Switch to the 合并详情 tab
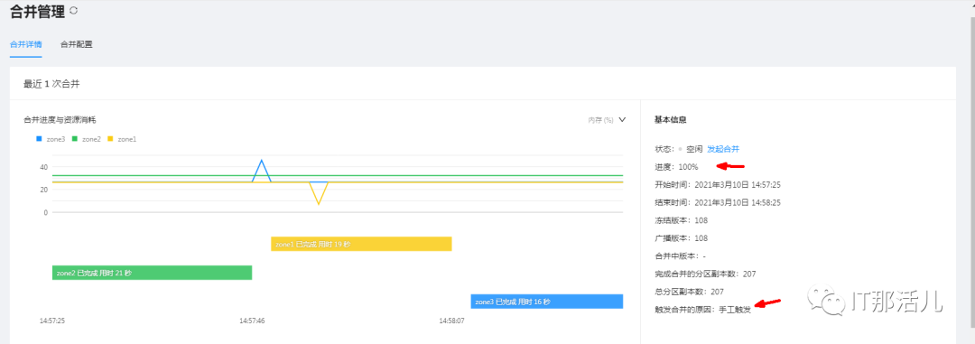Viewport: 975px width, 344px height. [26, 45]
